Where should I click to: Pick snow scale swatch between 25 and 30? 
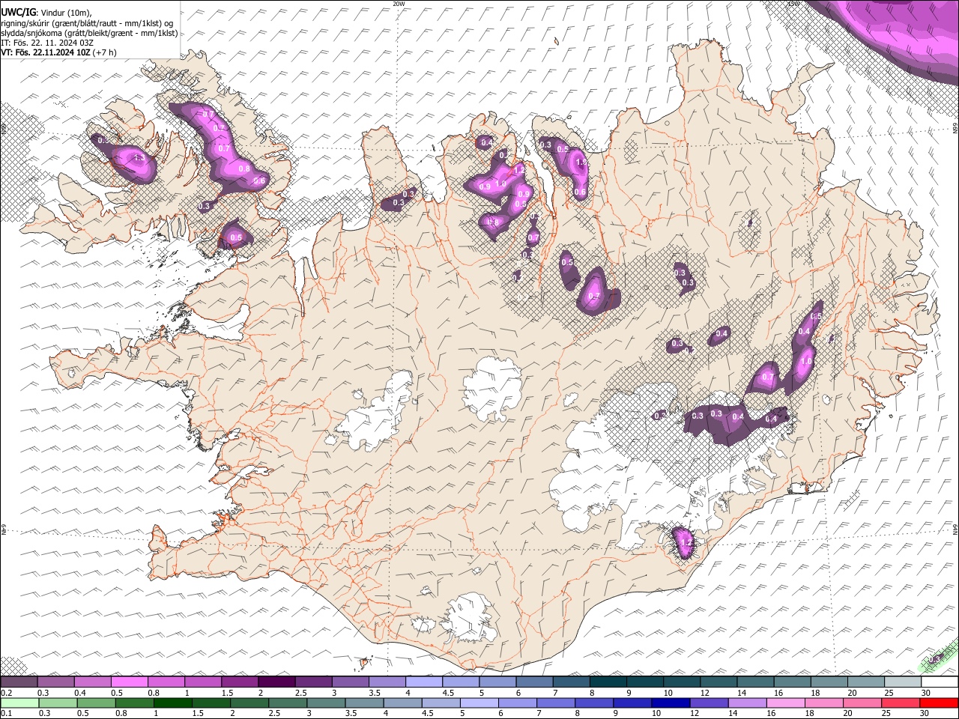902,682
